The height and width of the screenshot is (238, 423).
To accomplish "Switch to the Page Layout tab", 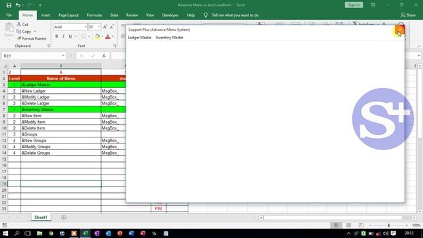I will 69,15.
